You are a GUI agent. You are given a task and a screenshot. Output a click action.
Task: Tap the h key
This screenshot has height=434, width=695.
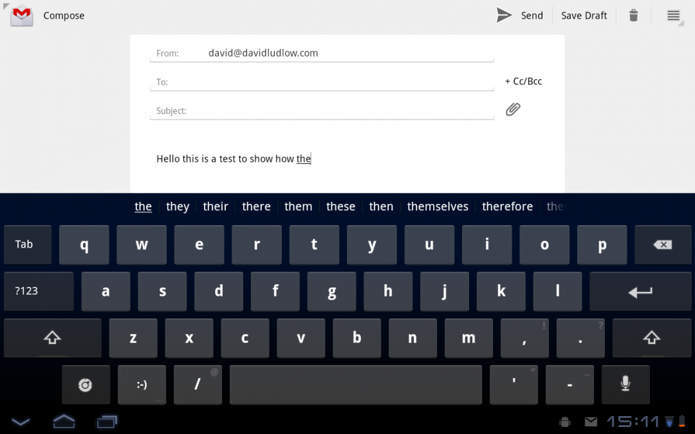point(388,291)
